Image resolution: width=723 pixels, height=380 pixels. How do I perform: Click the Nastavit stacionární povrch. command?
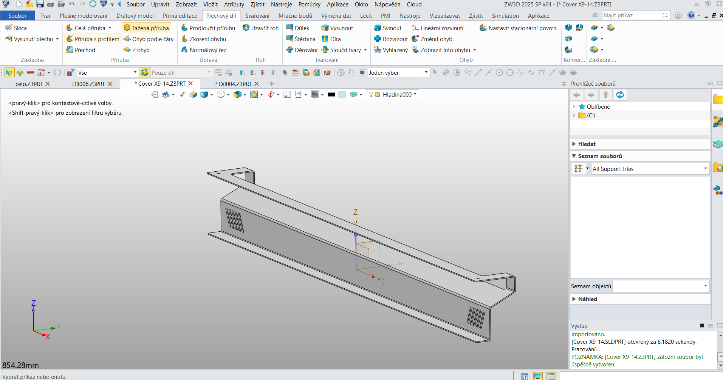[519, 28]
